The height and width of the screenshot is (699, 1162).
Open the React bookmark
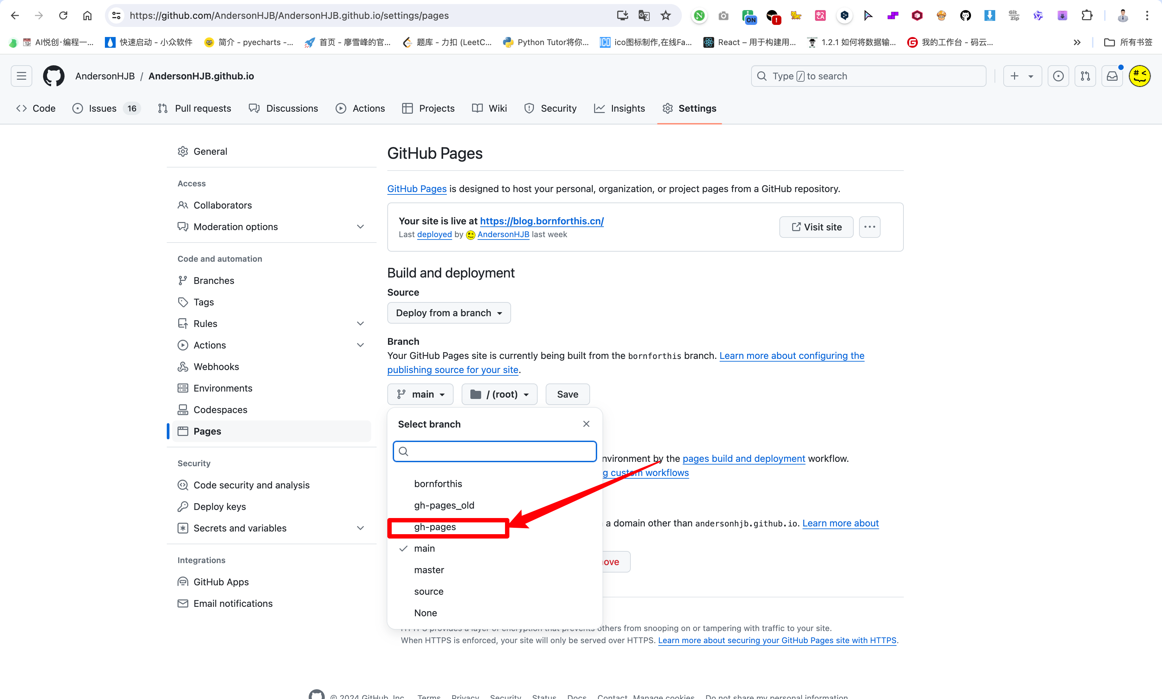click(x=750, y=42)
